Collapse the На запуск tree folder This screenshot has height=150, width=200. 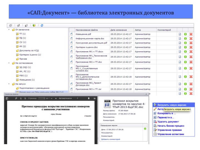[9, 84]
